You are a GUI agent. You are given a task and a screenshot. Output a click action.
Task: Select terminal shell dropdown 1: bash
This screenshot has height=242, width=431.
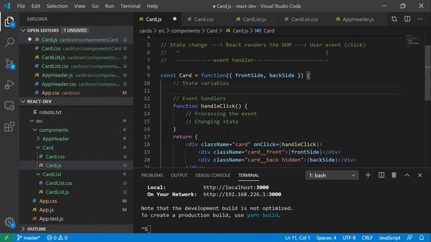click(332, 175)
